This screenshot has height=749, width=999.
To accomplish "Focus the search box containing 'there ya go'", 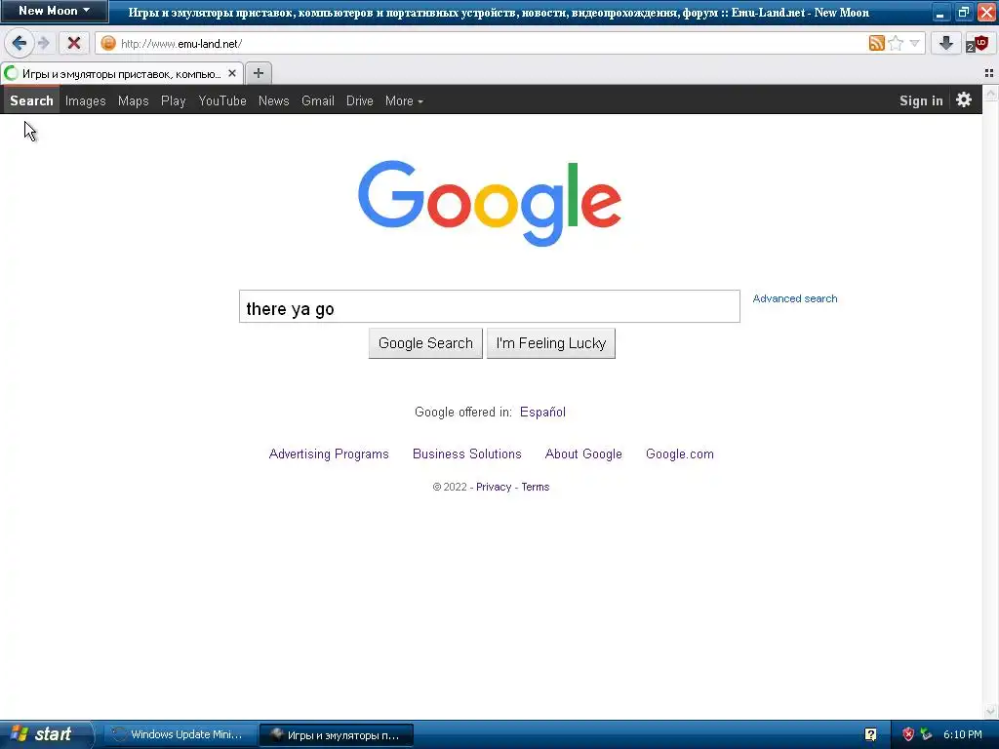I will [x=490, y=306].
